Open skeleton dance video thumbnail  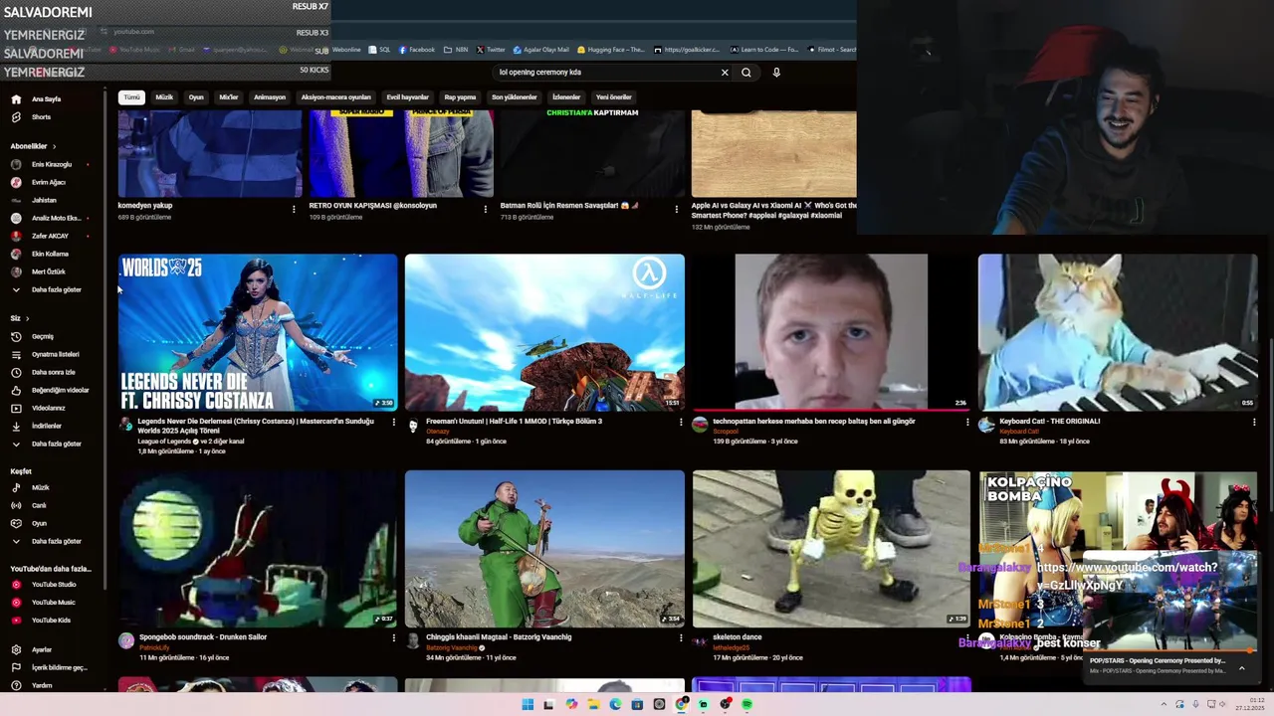click(x=831, y=548)
